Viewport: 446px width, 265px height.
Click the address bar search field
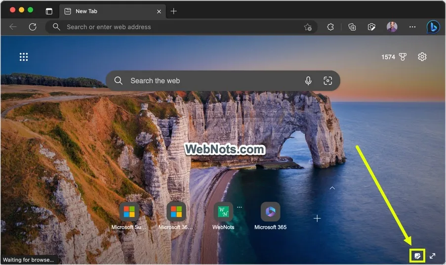(181, 27)
